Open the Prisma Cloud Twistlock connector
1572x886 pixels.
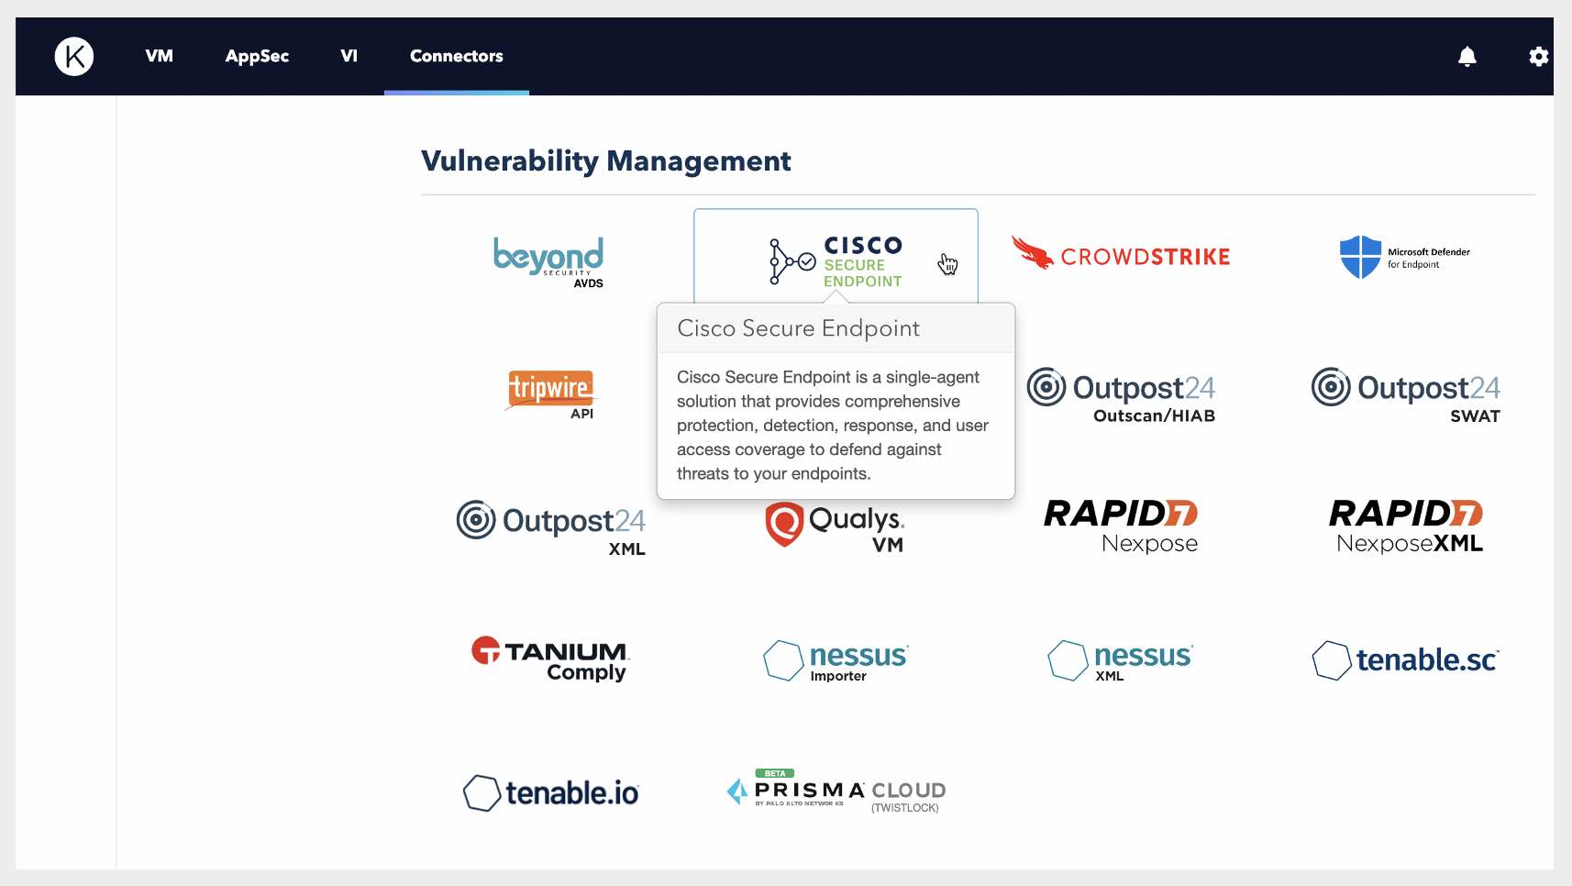[835, 792]
